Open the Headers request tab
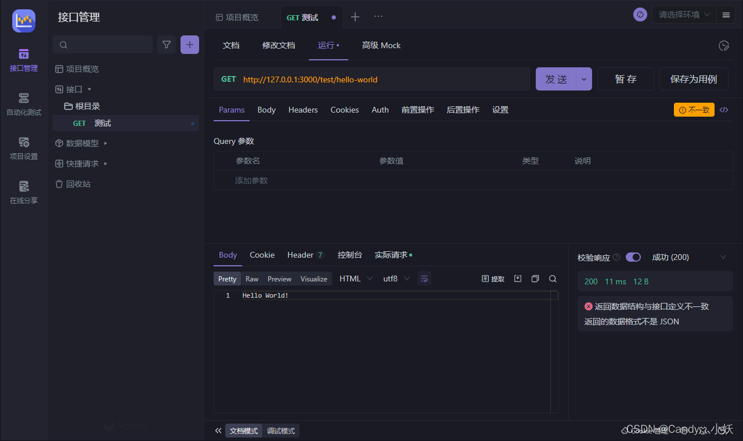 [x=302, y=110]
